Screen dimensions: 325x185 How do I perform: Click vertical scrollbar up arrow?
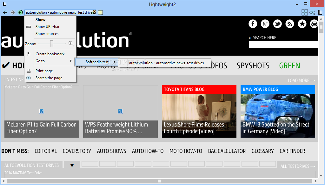(321, 19)
